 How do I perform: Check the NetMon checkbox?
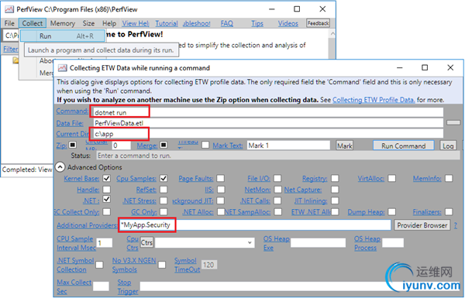pos(278,190)
